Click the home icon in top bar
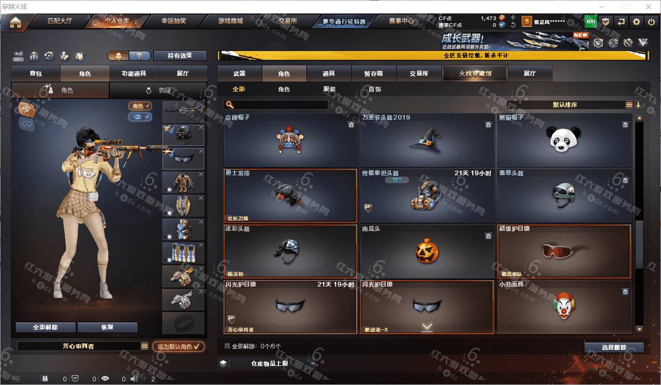 tap(15, 22)
